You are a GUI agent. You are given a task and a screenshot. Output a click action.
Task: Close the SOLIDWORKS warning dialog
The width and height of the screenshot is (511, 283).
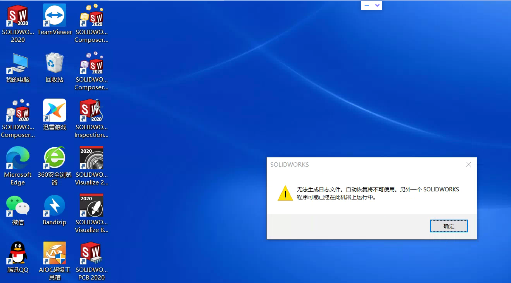[x=468, y=164]
